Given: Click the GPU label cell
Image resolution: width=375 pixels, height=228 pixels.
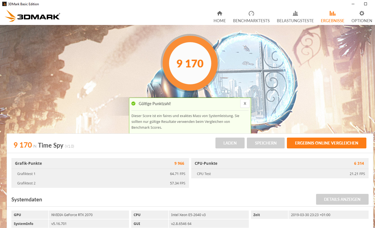Looking at the screenshot, I should click(x=30, y=215).
